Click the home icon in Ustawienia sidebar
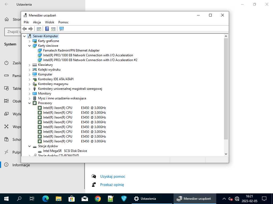This screenshot has width=273, height=204. point(6,19)
